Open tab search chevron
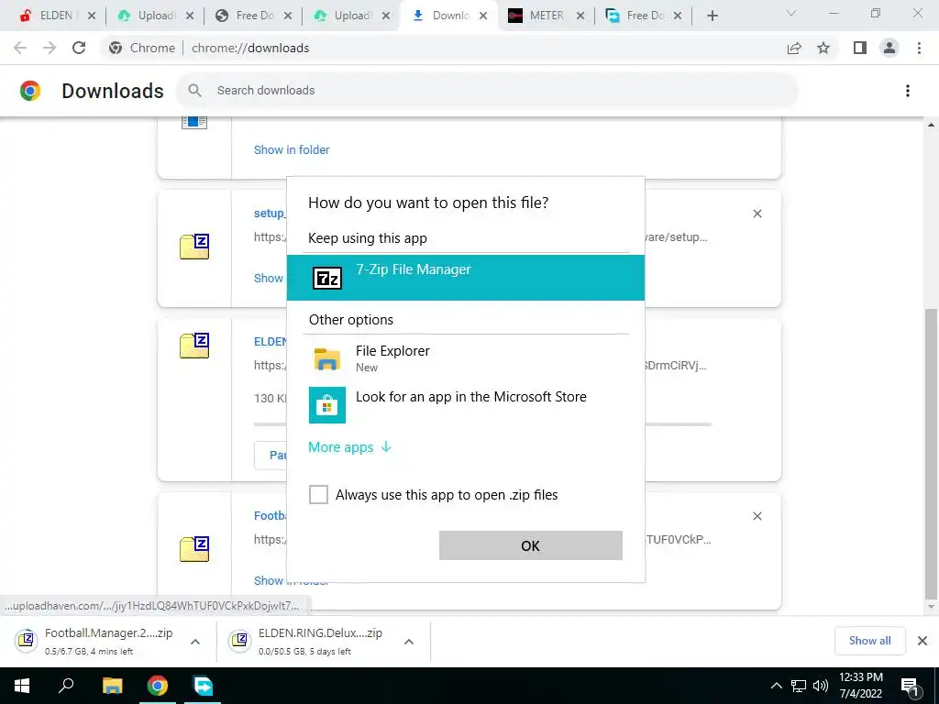Screen dimensions: 939x704 pyautogui.click(x=791, y=13)
